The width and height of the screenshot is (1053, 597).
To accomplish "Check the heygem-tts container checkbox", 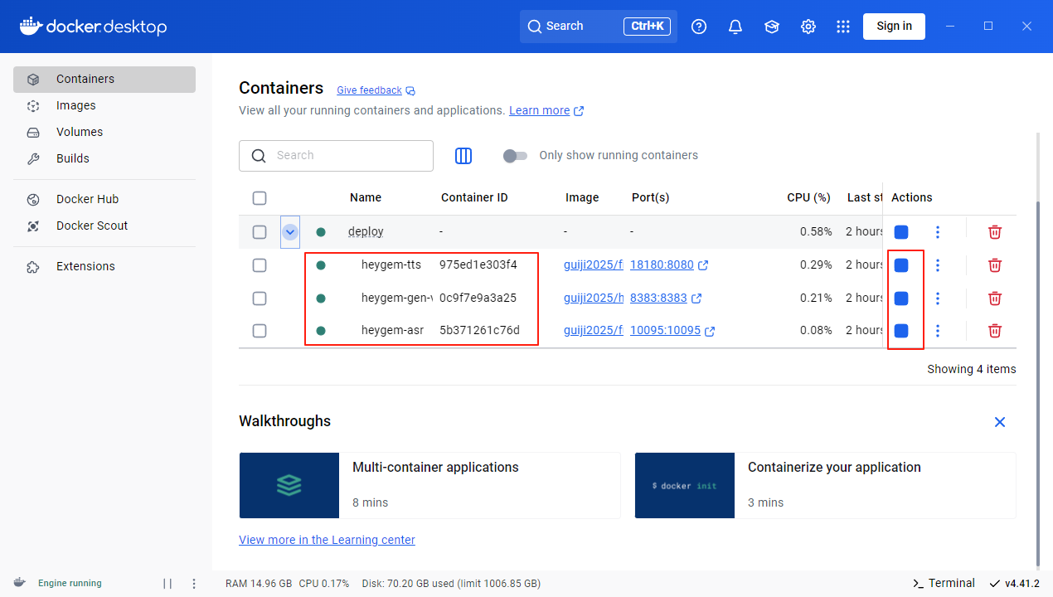I will click(x=260, y=265).
